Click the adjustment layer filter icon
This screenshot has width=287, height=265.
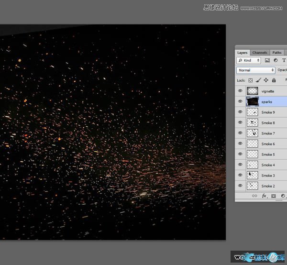tap(276, 61)
